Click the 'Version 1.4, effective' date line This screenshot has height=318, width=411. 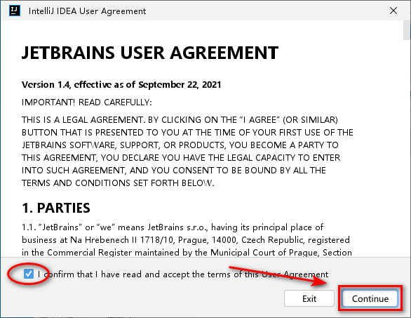tap(121, 84)
